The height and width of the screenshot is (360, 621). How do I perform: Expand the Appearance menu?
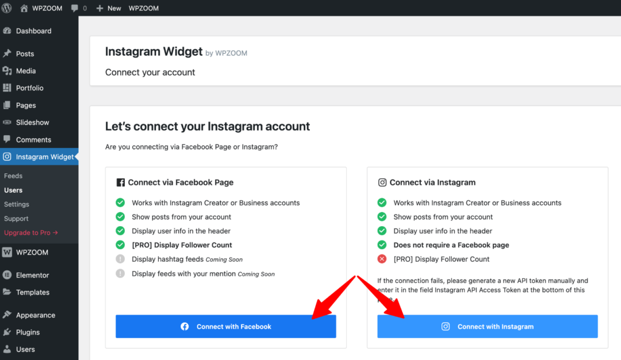[x=35, y=315]
